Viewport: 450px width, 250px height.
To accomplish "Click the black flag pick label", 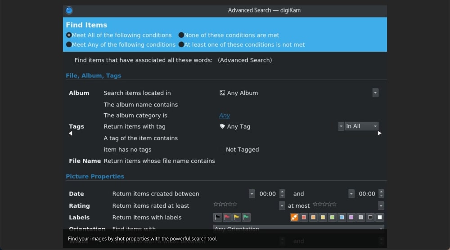I will [x=218, y=217].
